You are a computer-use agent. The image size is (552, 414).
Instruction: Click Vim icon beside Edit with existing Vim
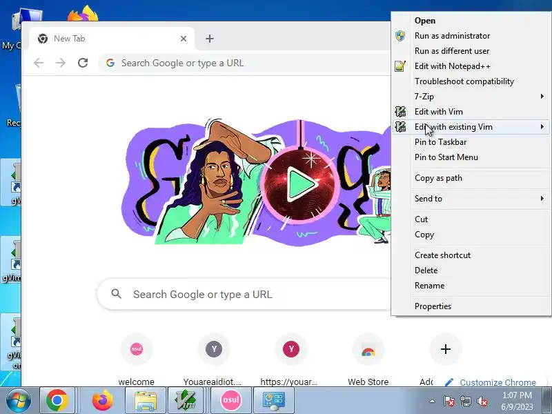pyautogui.click(x=400, y=126)
